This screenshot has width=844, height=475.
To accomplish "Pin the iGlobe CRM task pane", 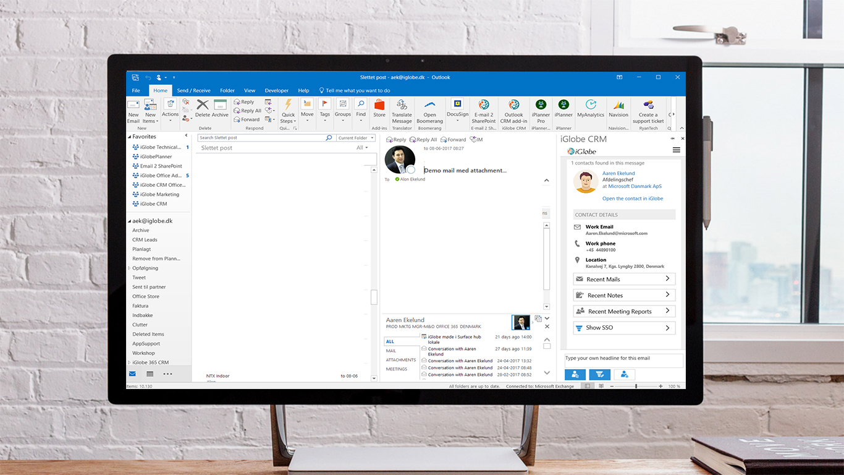I will [672, 139].
